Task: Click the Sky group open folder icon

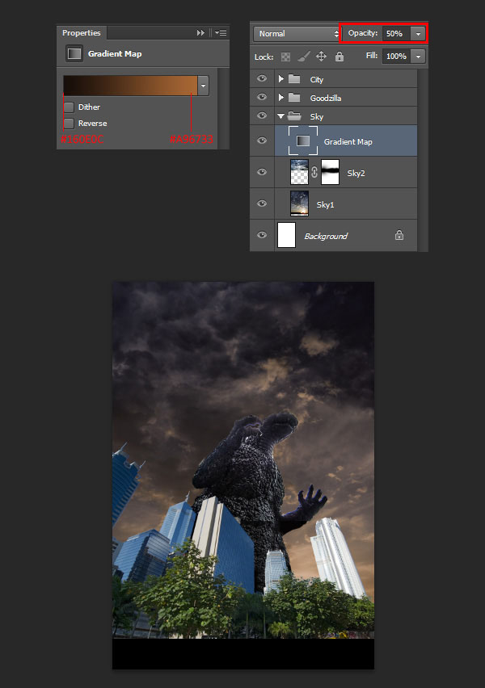Action: (294, 116)
